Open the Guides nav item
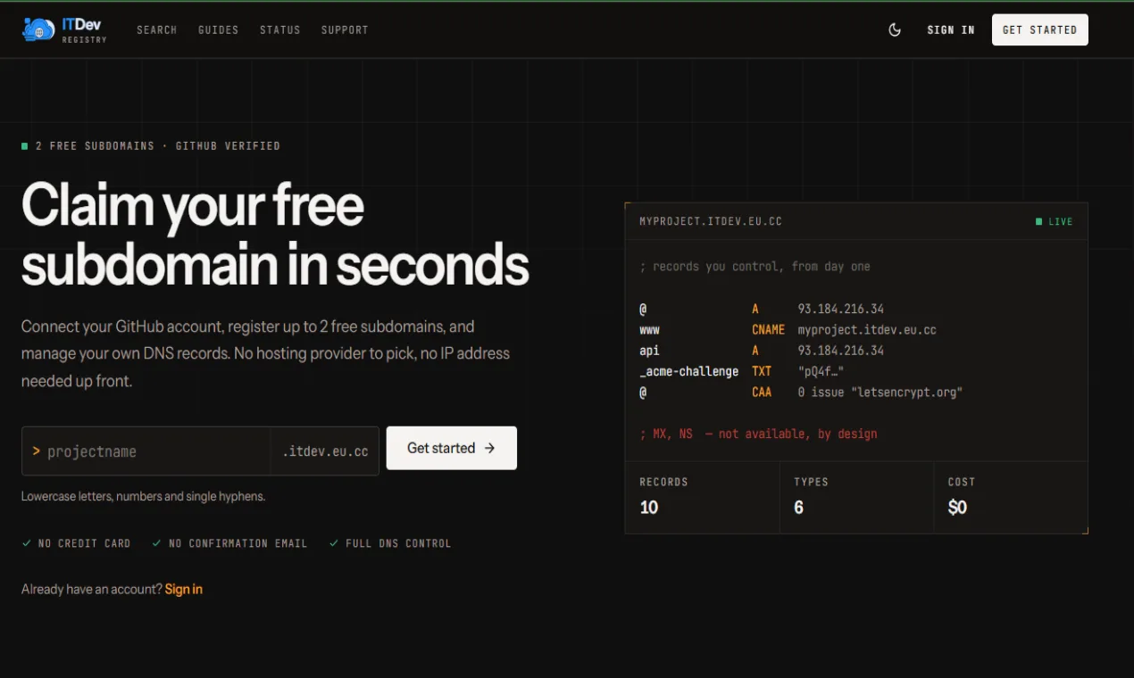 point(219,29)
